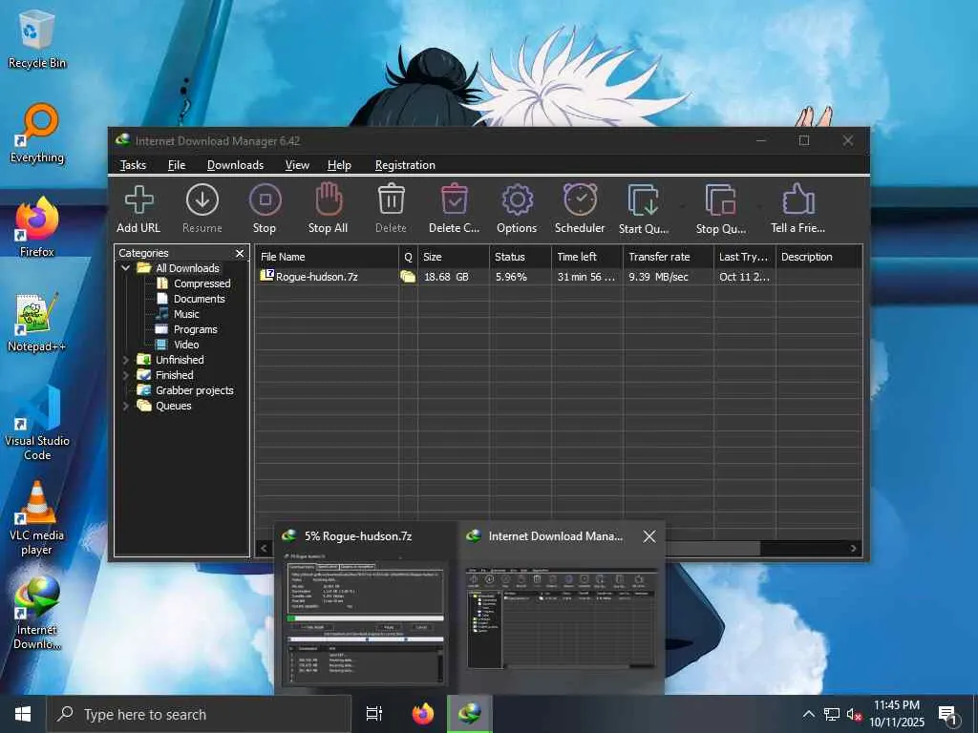The height and width of the screenshot is (733, 978).
Task: Click the Type here to search box
Action: (199, 714)
